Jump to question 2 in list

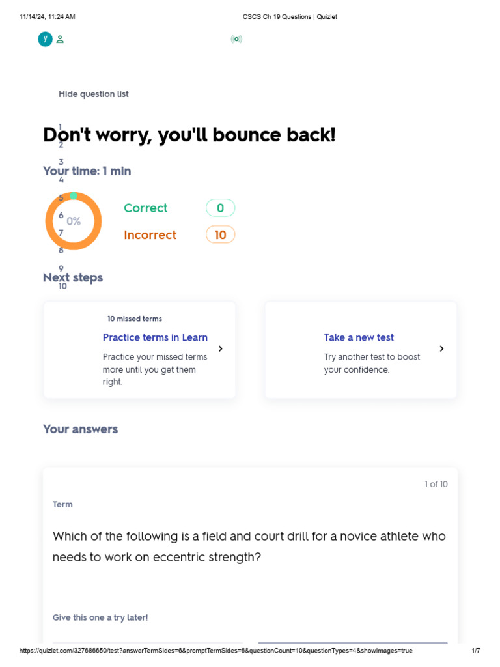click(61, 145)
